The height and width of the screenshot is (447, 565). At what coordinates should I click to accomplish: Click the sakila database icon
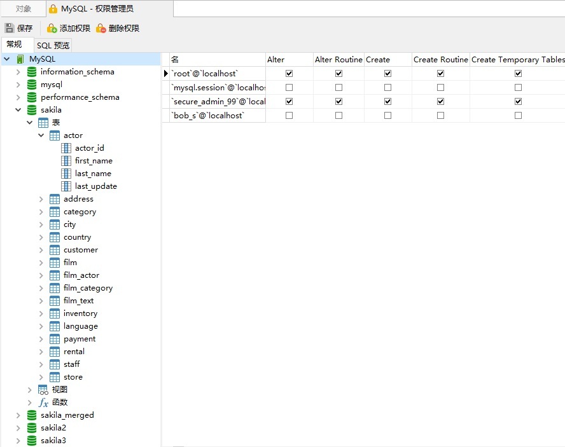tap(32, 110)
